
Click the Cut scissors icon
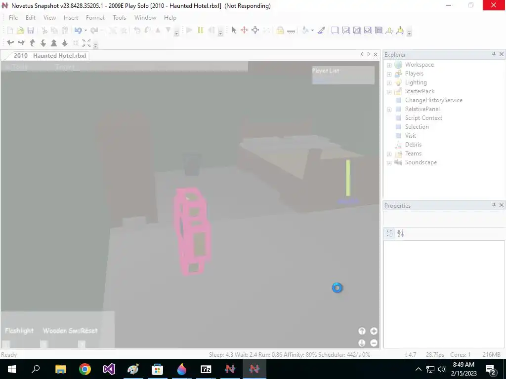[44, 30]
